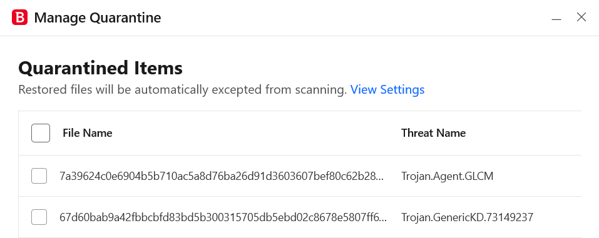Check the box for the Trojan.Agent.GLCM item
This screenshot has height=238, width=599.
pyautogui.click(x=39, y=176)
